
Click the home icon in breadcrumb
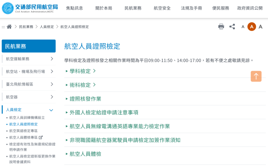[x=9, y=26]
